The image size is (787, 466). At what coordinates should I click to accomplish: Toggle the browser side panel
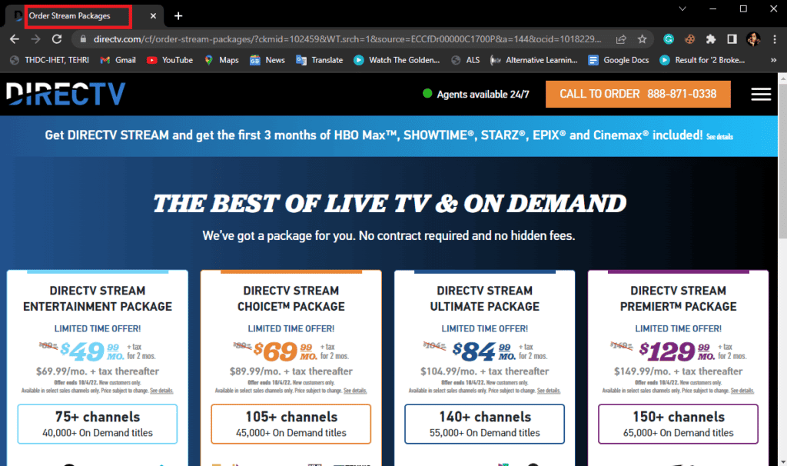click(732, 38)
